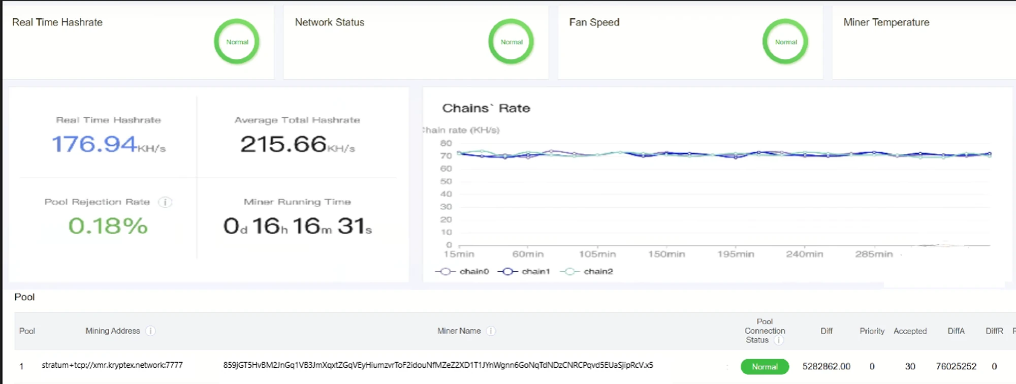This screenshot has height=384, width=1016.
Task: Click info icon next to Mining Address
Action: click(150, 331)
